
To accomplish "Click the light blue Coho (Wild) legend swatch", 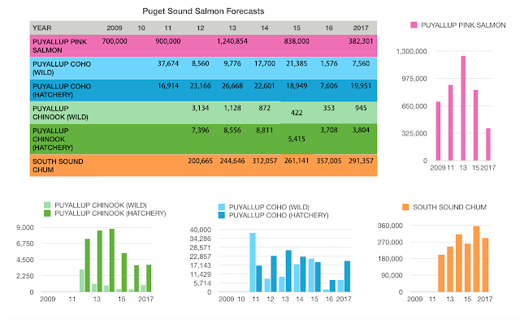I will 222,207.
